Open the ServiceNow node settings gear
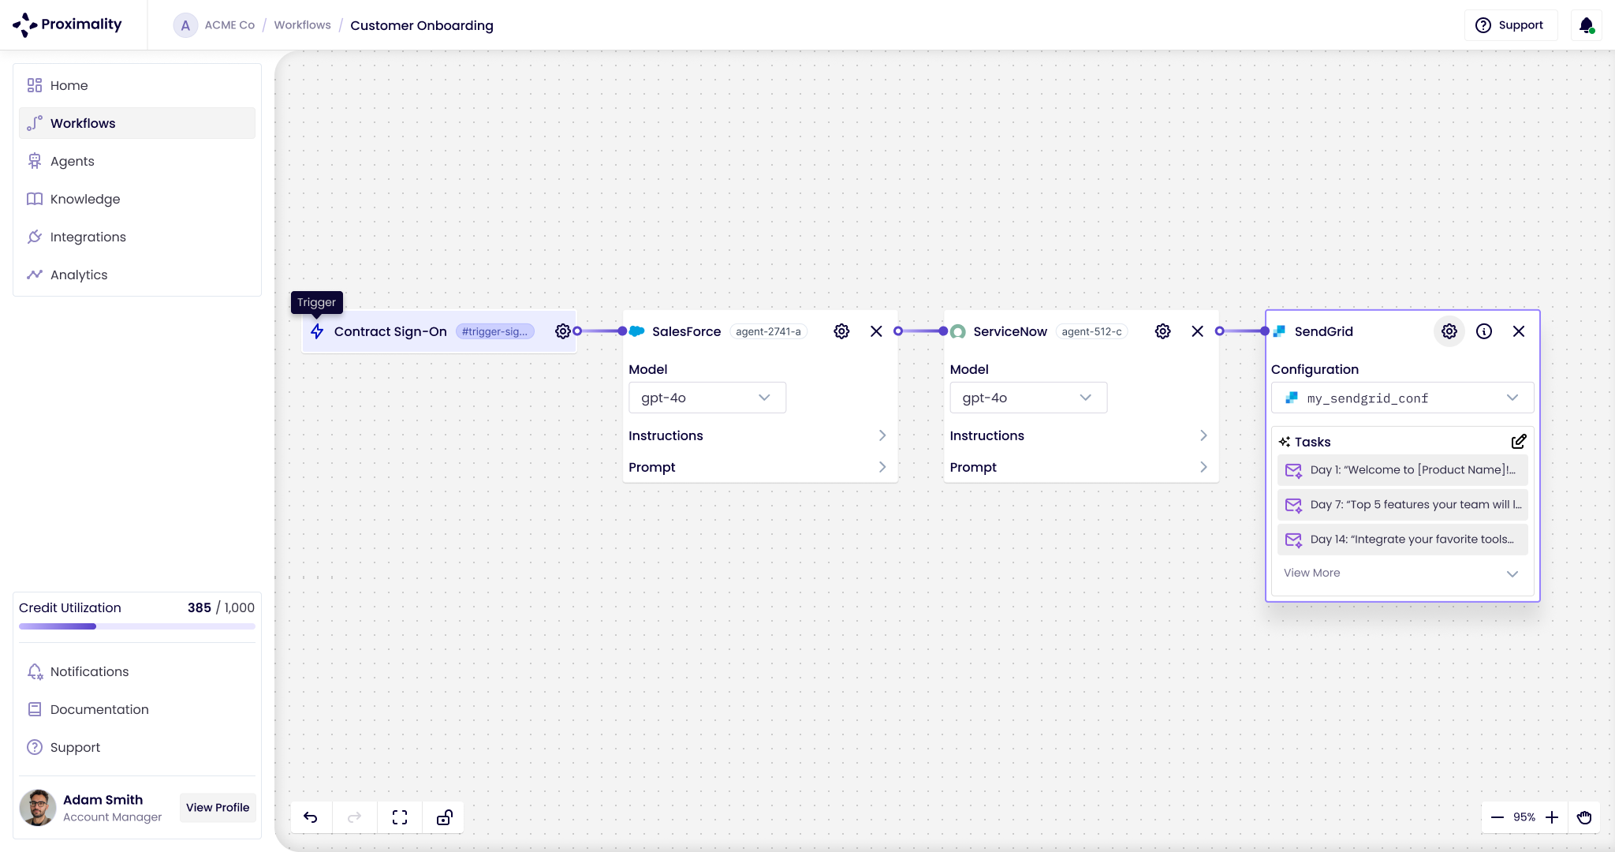This screenshot has width=1615, height=852. point(1162,331)
